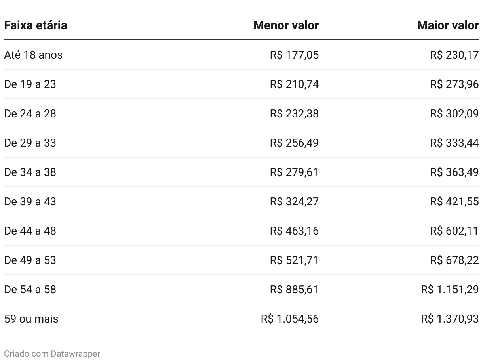Click the R$ 1.370,93 highest value
This screenshot has height=363, width=483.
click(450, 319)
